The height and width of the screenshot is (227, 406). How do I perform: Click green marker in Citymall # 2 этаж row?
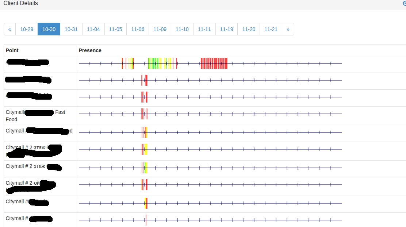tap(146, 168)
